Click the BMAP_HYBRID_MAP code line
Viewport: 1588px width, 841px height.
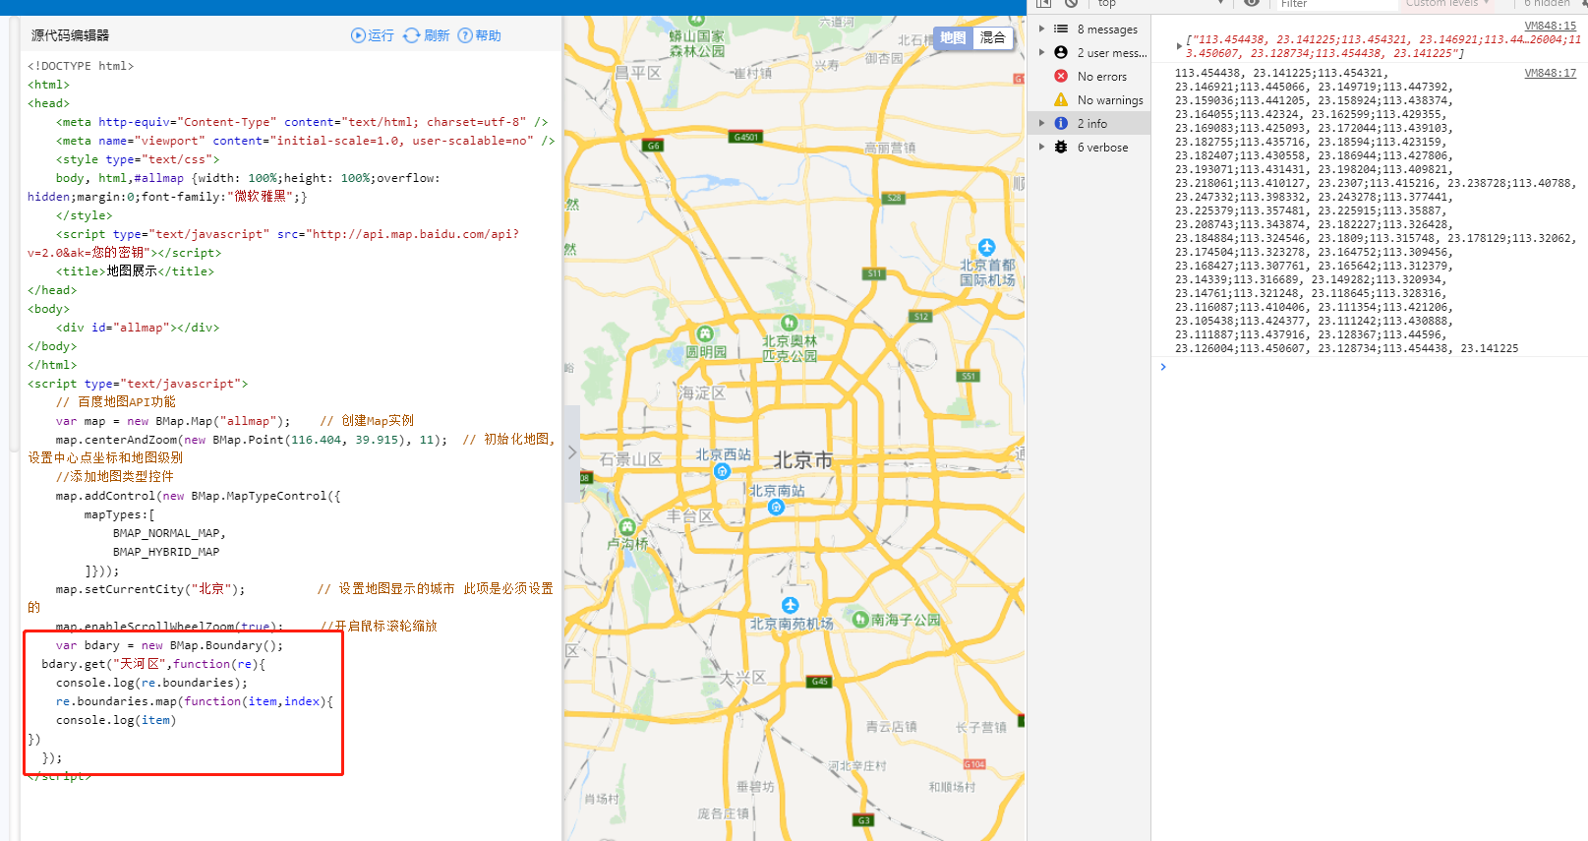pyautogui.click(x=166, y=552)
